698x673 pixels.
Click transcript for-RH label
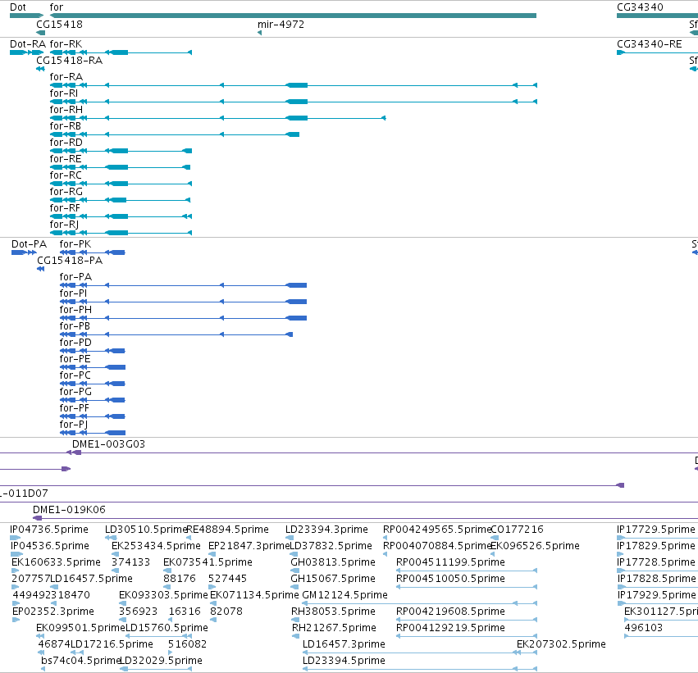coord(66,110)
